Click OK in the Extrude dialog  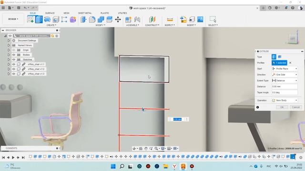pos(282,107)
